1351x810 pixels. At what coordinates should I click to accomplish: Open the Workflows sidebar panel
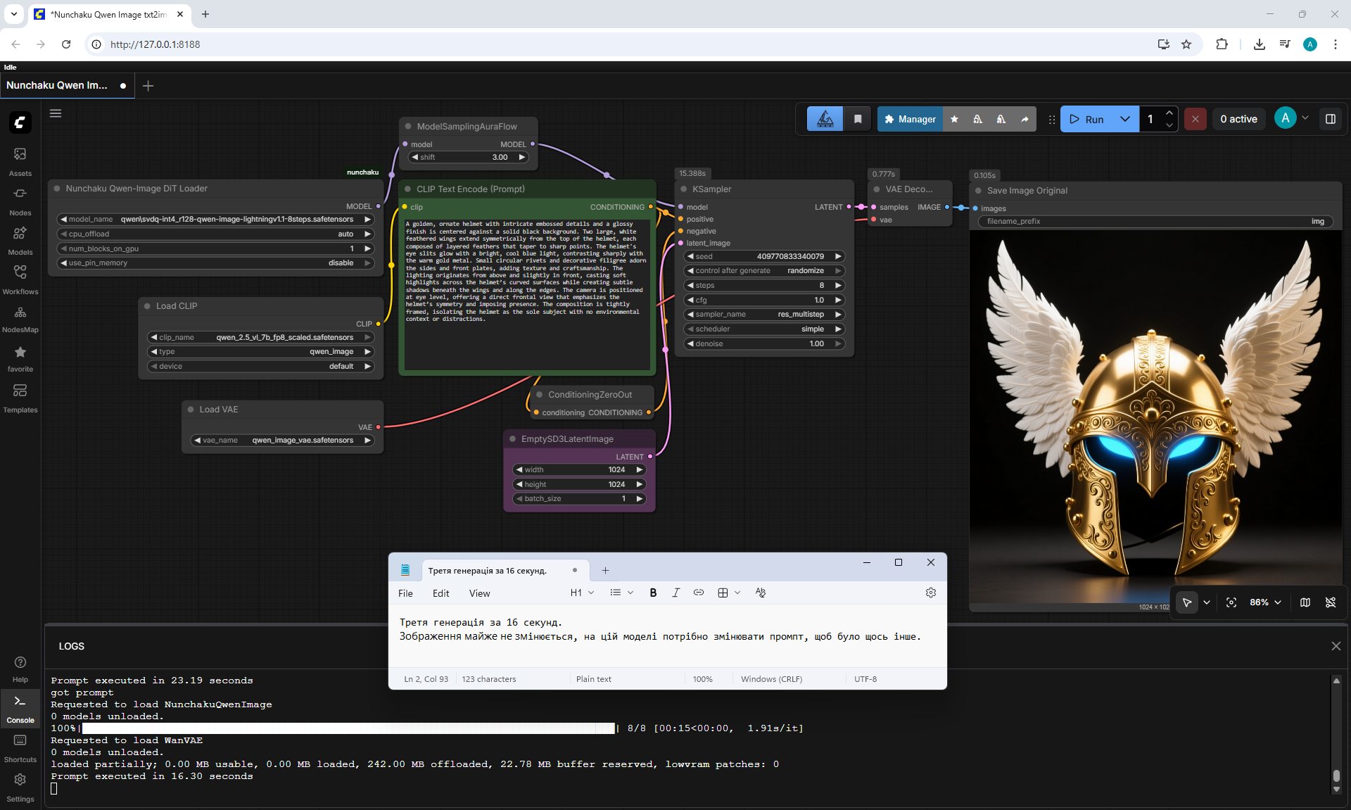pos(20,280)
